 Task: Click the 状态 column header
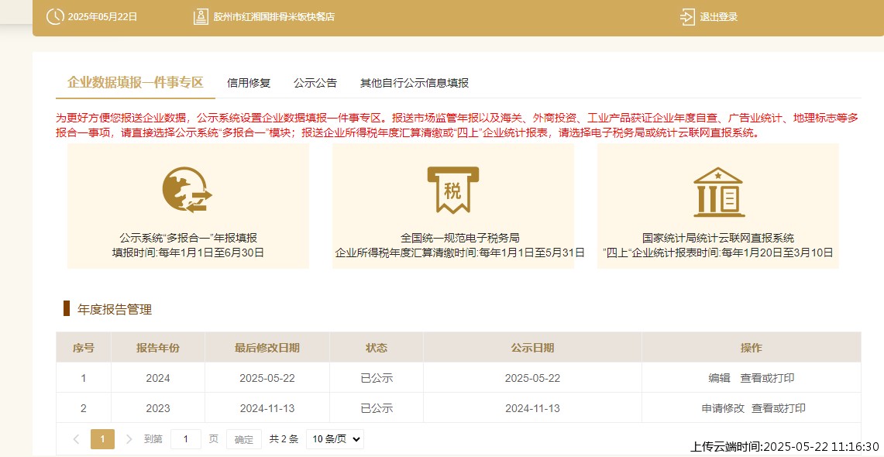point(377,348)
